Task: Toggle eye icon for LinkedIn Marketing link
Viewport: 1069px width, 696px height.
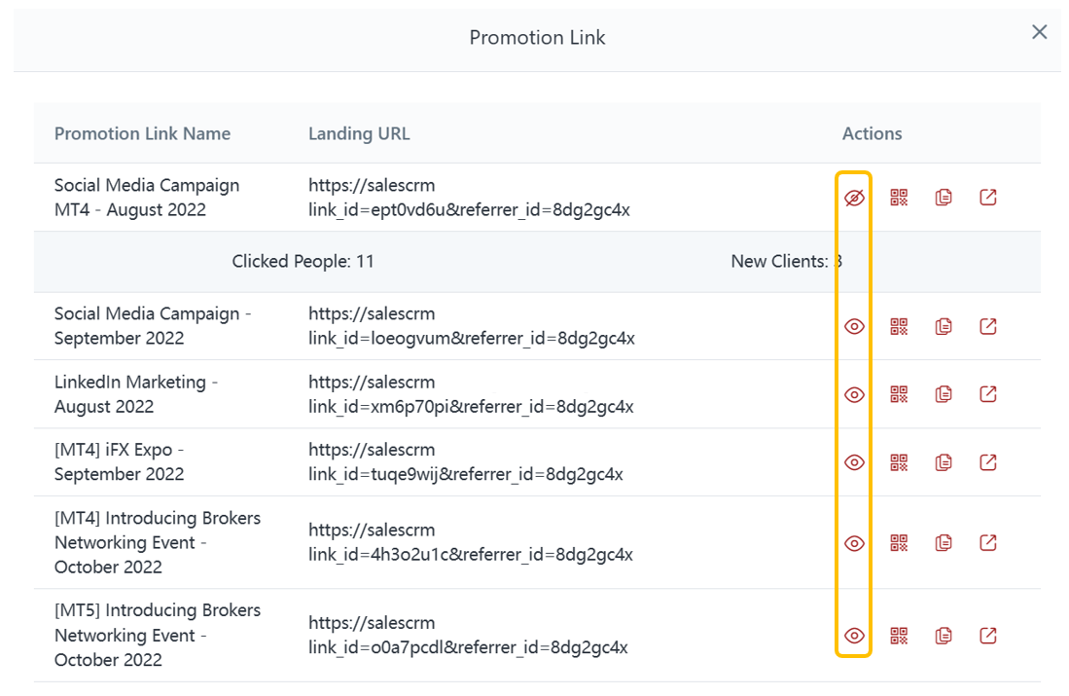Action: [x=854, y=394]
